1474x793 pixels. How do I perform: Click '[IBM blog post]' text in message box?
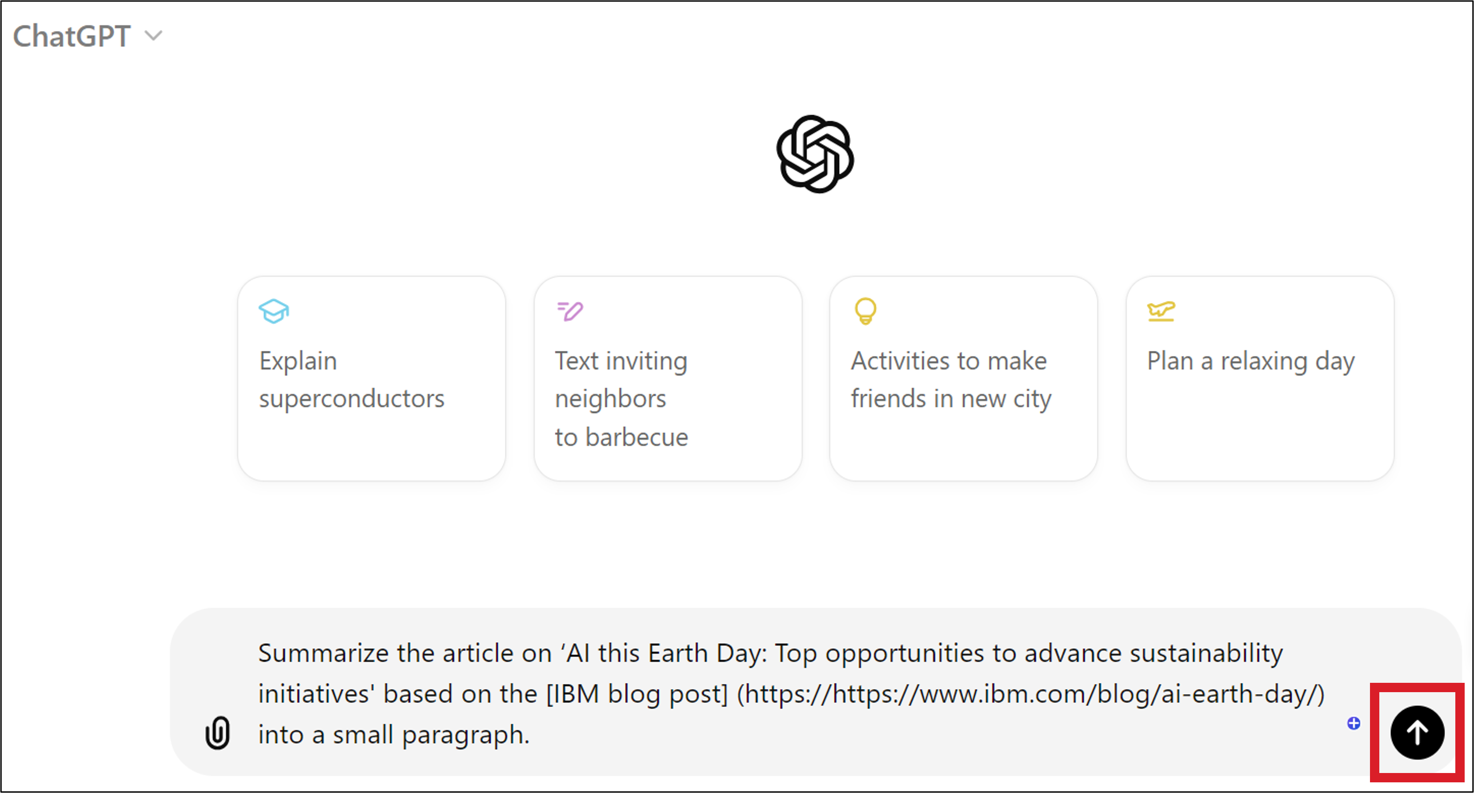coord(637,694)
